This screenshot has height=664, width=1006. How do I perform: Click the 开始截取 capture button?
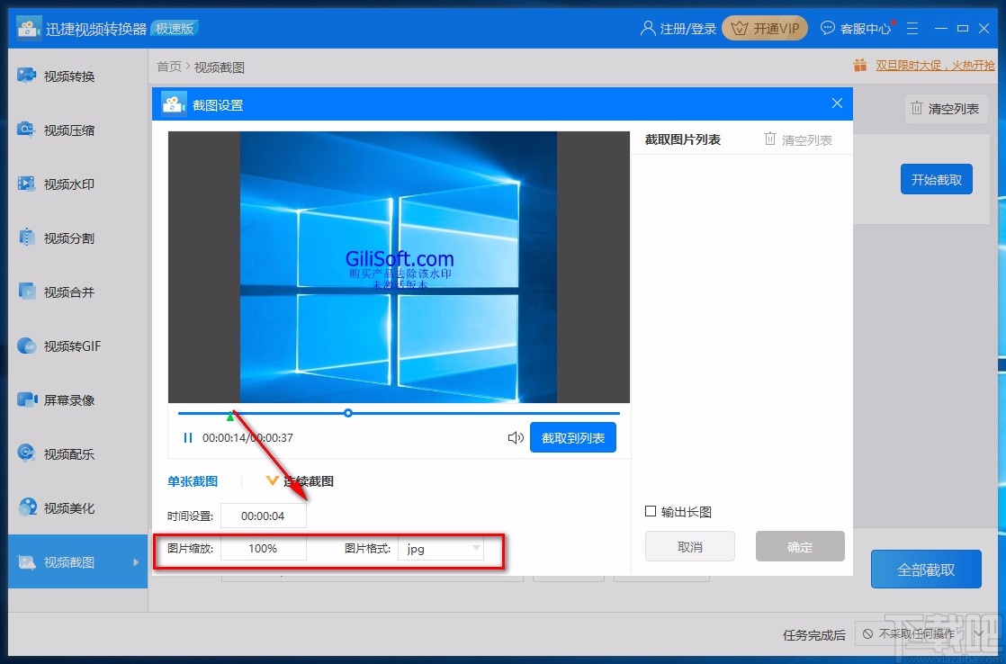pyautogui.click(x=936, y=179)
